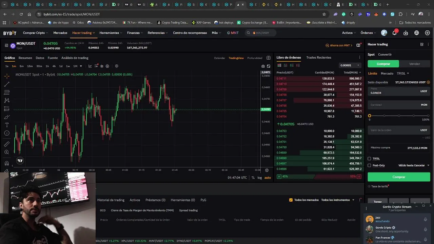Toggle auto scale on chart
The height and width of the screenshot is (244, 434).
click(268, 178)
